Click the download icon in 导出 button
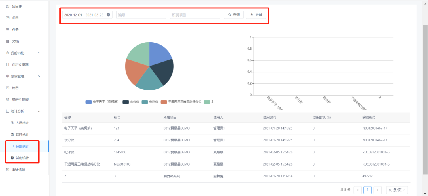The image size is (428, 196). coord(252,15)
